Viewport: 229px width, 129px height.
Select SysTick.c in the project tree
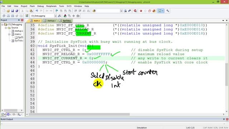[x=19, y=40]
